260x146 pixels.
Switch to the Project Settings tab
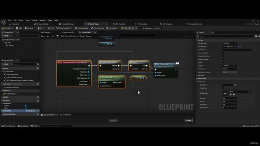tap(41, 24)
